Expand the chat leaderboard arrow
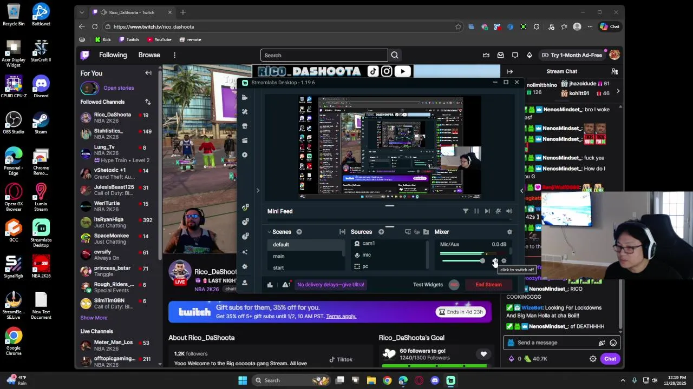The height and width of the screenshot is (389, 693). click(618, 91)
